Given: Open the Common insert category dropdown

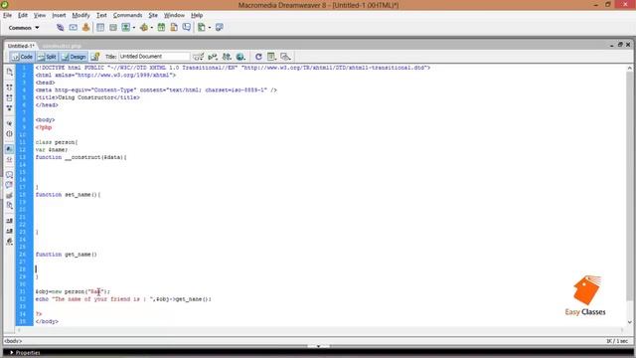Looking at the screenshot, I should pyautogui.click(x=24, y=28).
